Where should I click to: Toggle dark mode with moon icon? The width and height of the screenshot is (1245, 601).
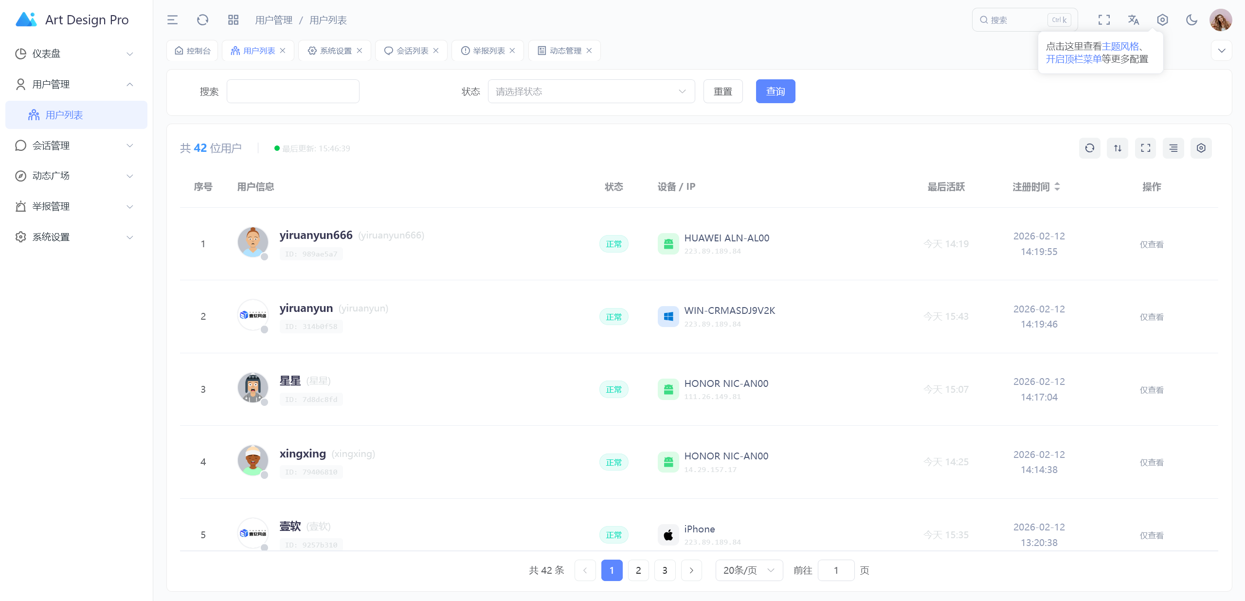(1191, 20)
